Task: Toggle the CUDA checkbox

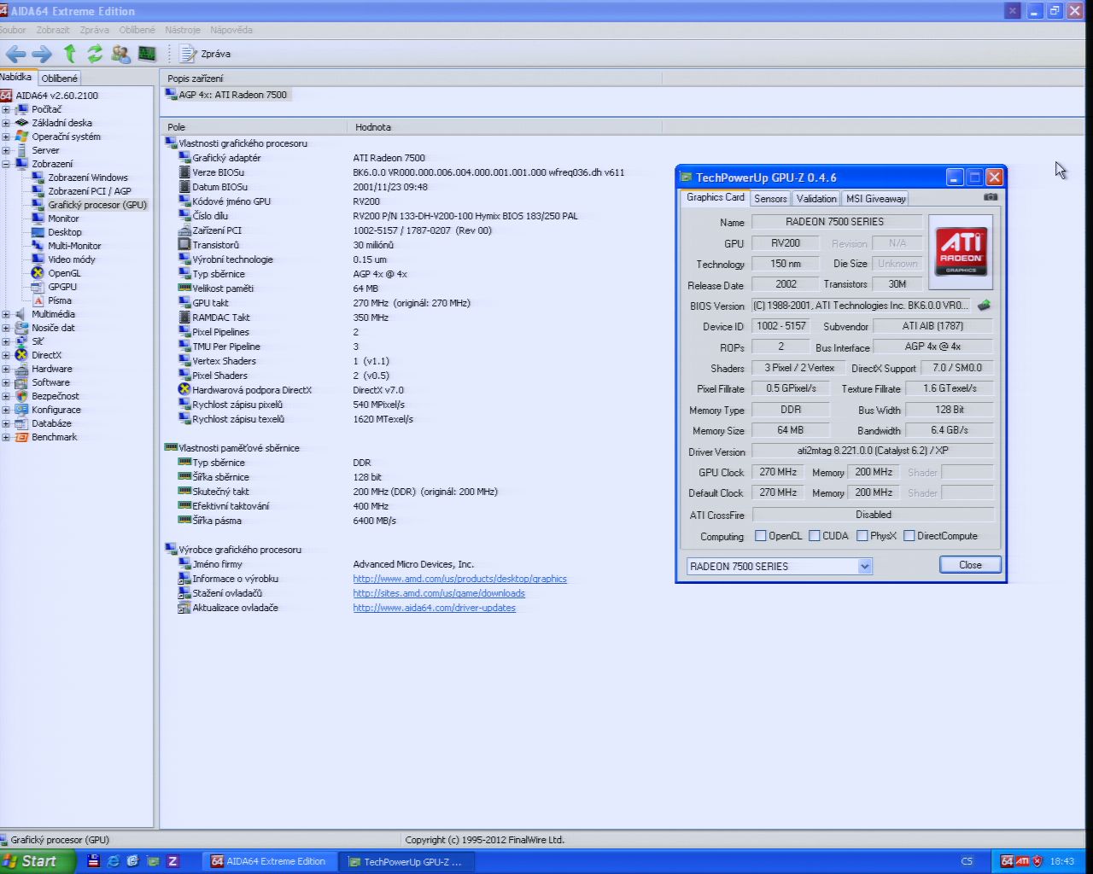Action: 815,536
